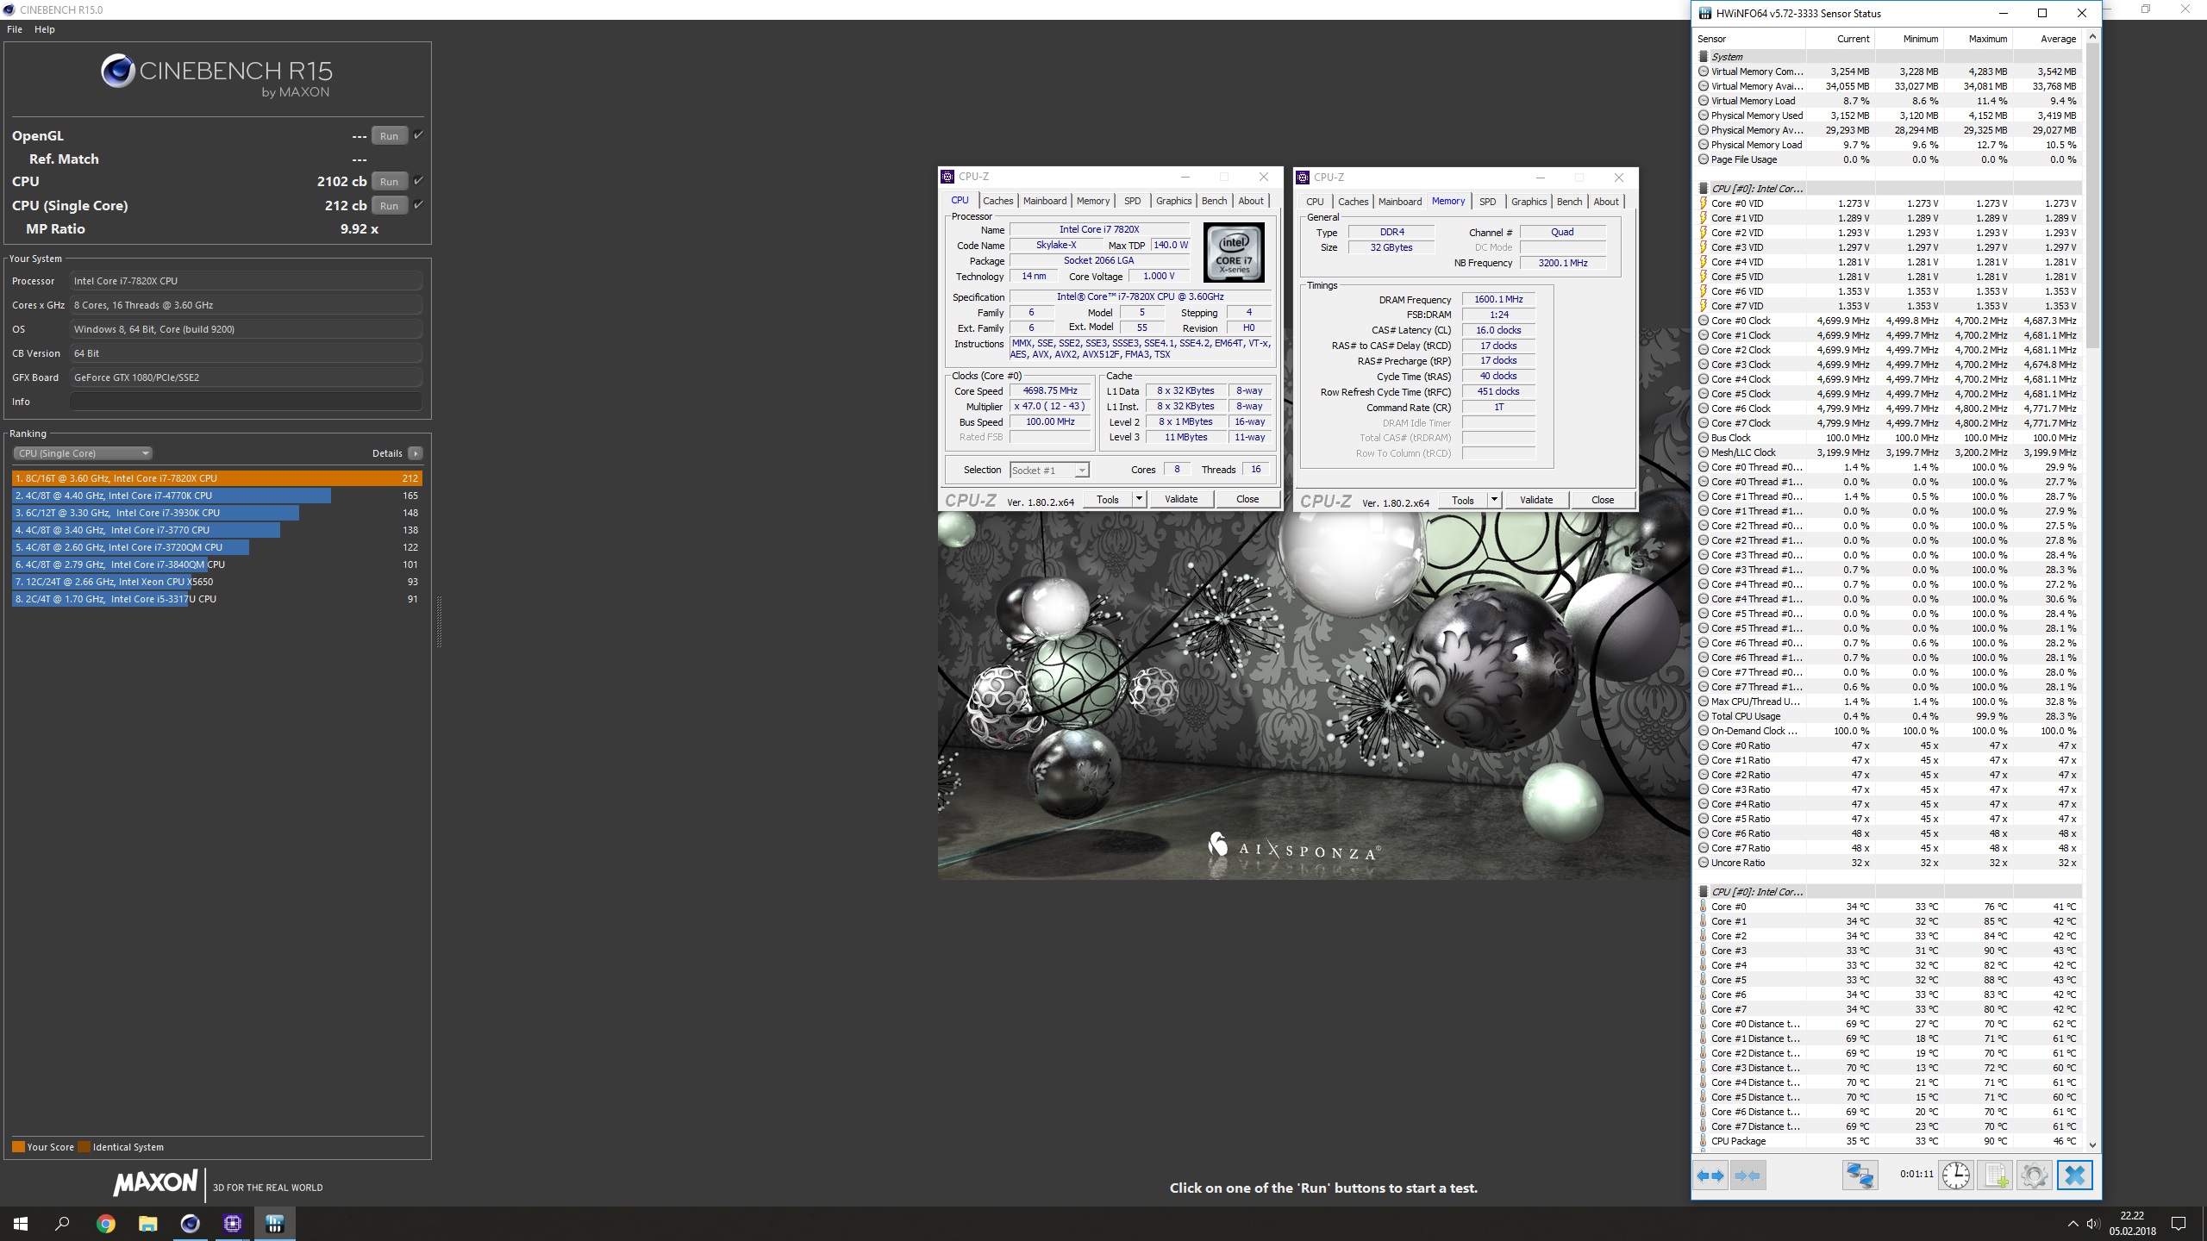This screenshot has height=1241, width=2207.
Task: Open About tab in right CPU-Z window
Action: click(1605, 202)
